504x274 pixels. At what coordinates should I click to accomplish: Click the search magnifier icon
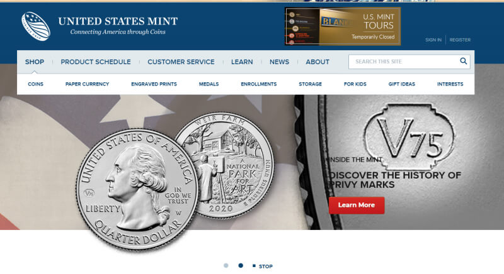point(463,61)
